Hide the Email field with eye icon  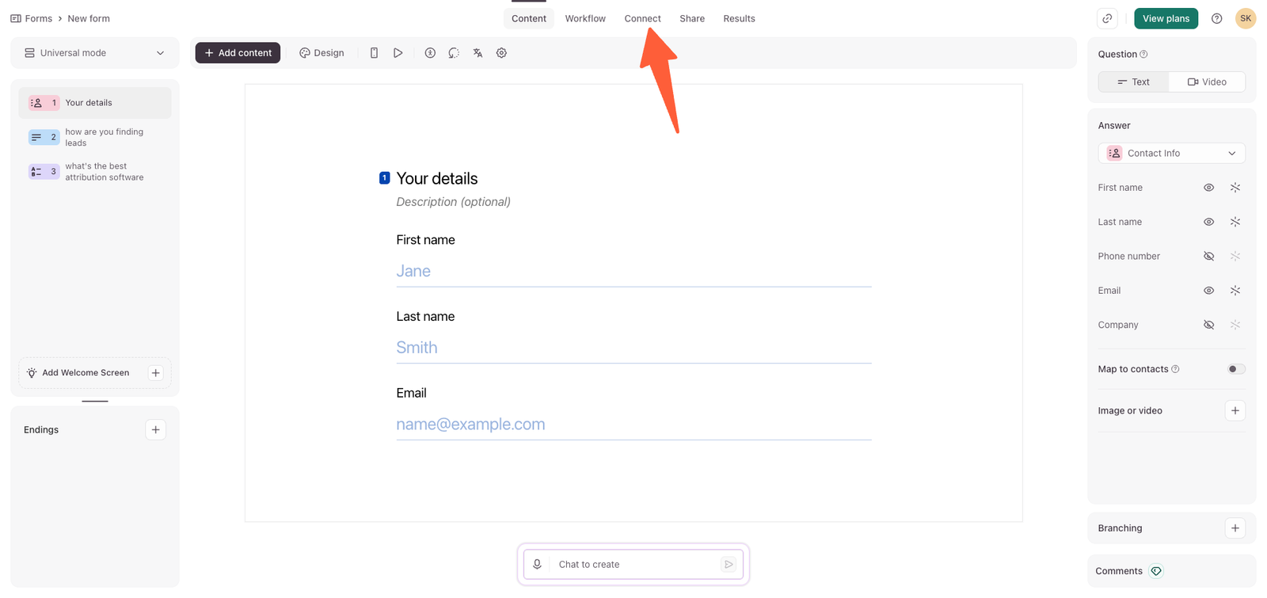tap(1208, 291)
